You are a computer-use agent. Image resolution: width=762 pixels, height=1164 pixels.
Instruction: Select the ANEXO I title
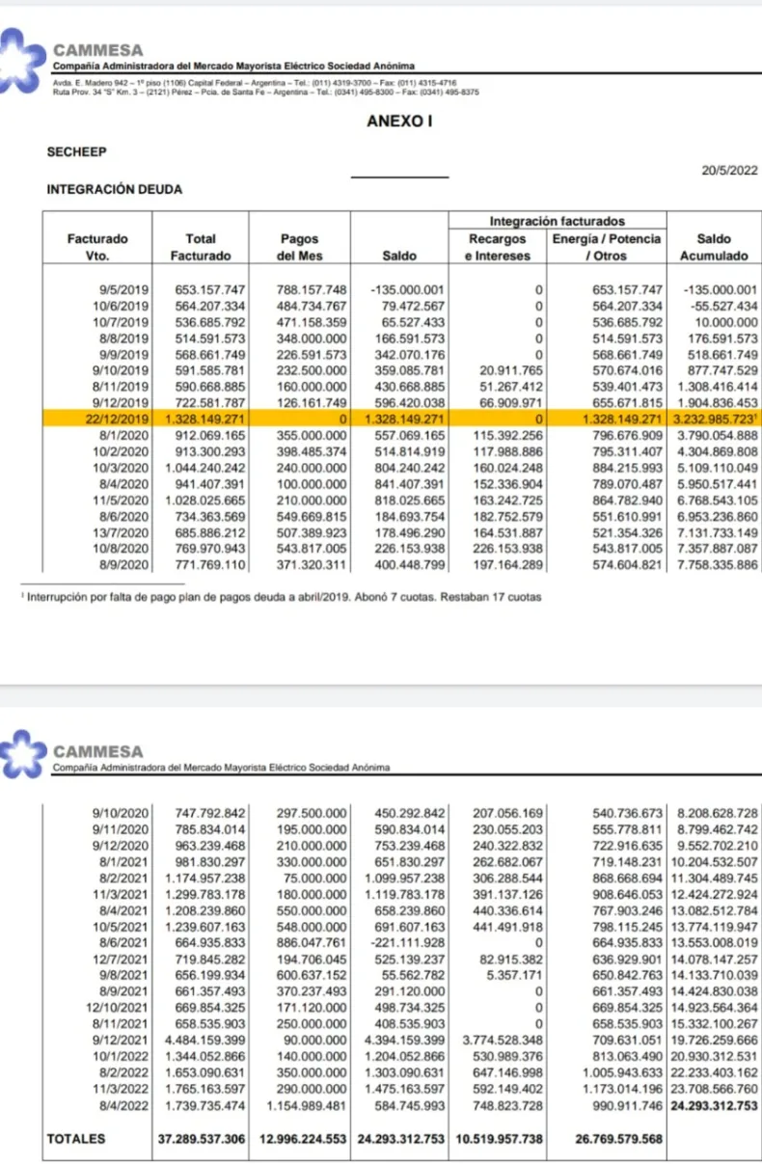(x=398, y=122)
